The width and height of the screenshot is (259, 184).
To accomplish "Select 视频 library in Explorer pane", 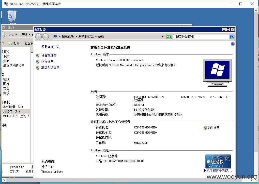I will 6,79.
